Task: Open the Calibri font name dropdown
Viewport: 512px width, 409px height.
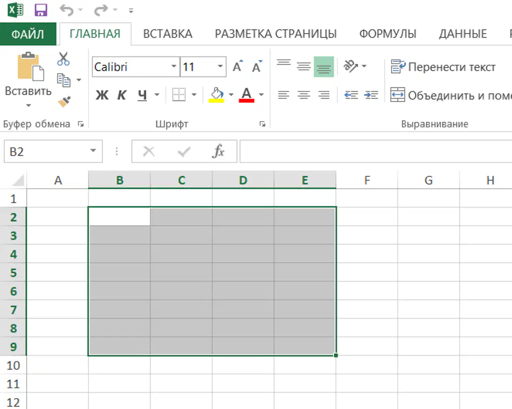Action: pos(174,67)
